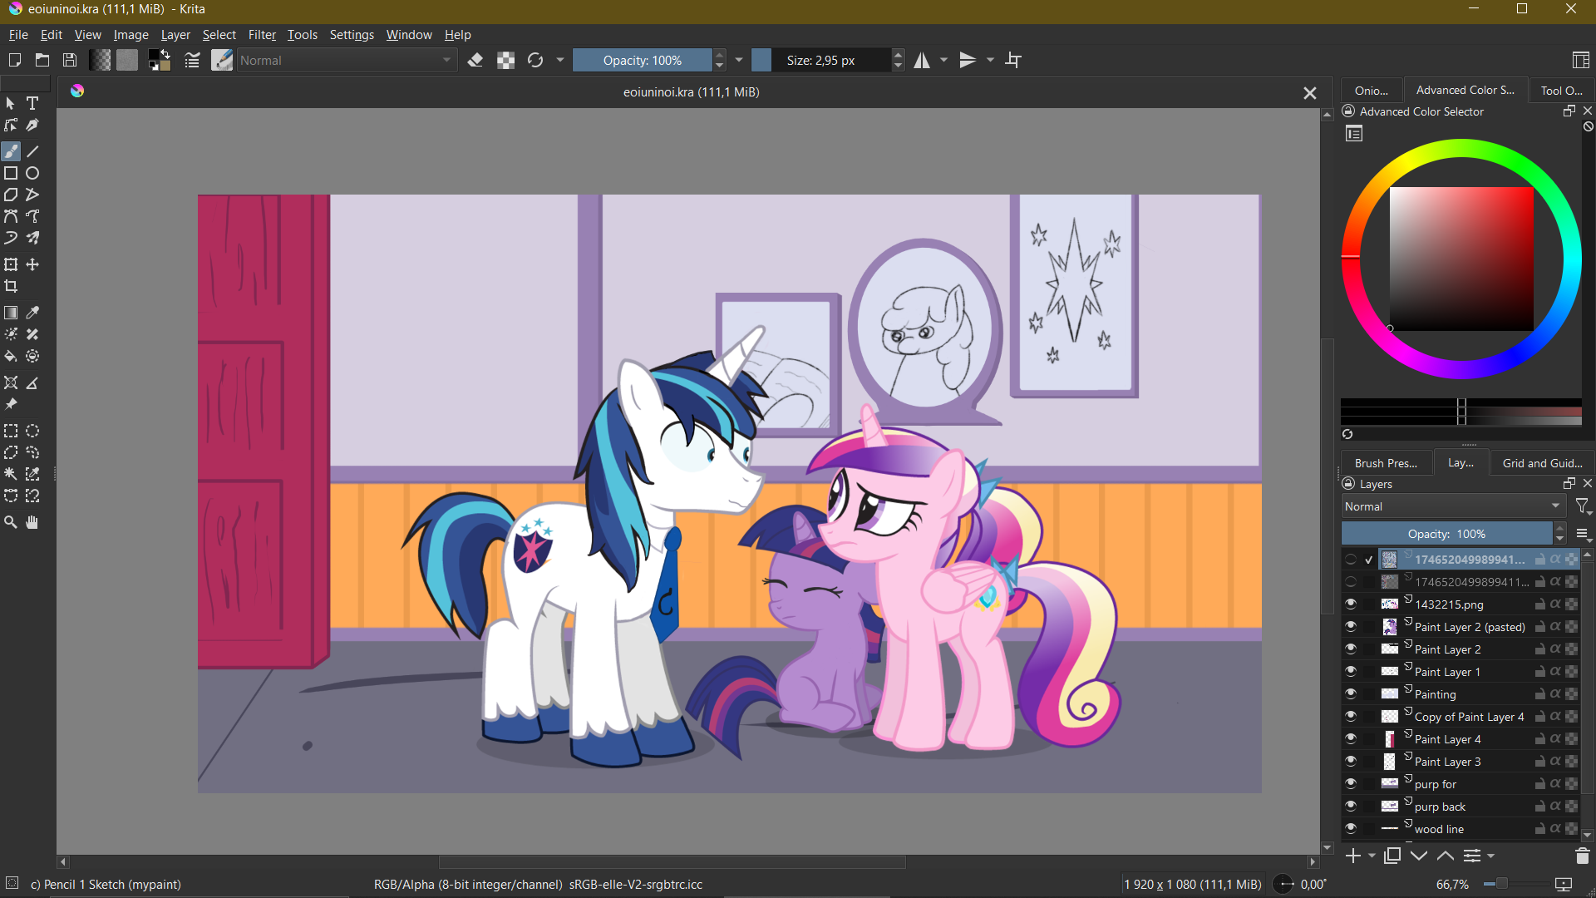Open the Layer menu
This screenshot has width=1596, height=898.
(x=175, y=35)
